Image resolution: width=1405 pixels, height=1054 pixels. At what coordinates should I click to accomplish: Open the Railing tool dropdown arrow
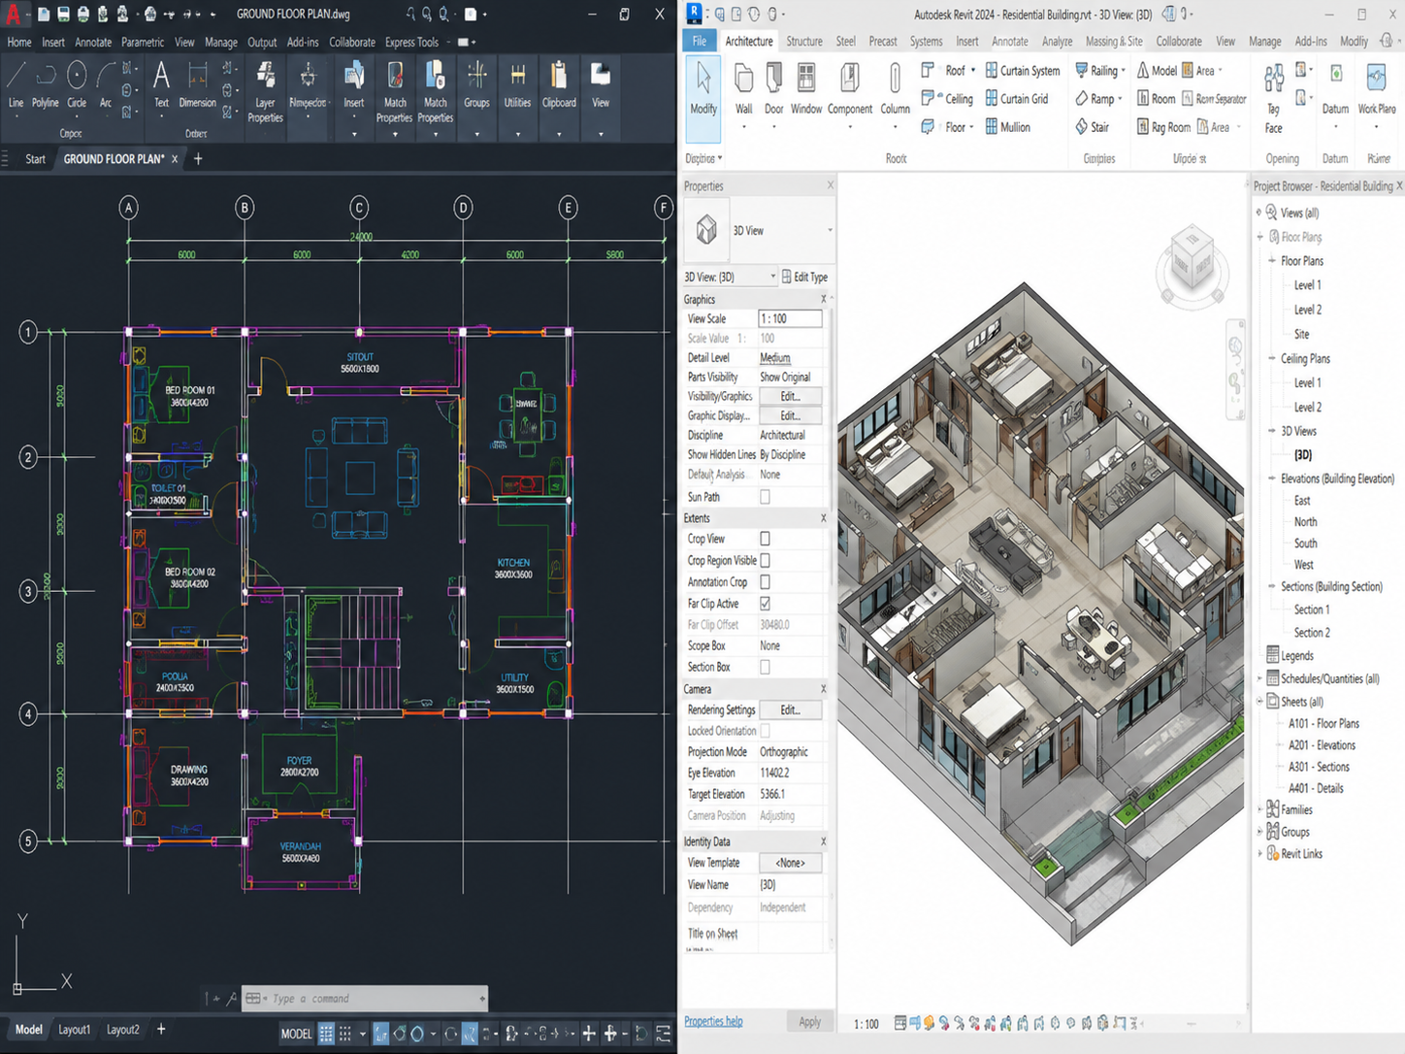pyautogui.click(x=1124, y=71)
